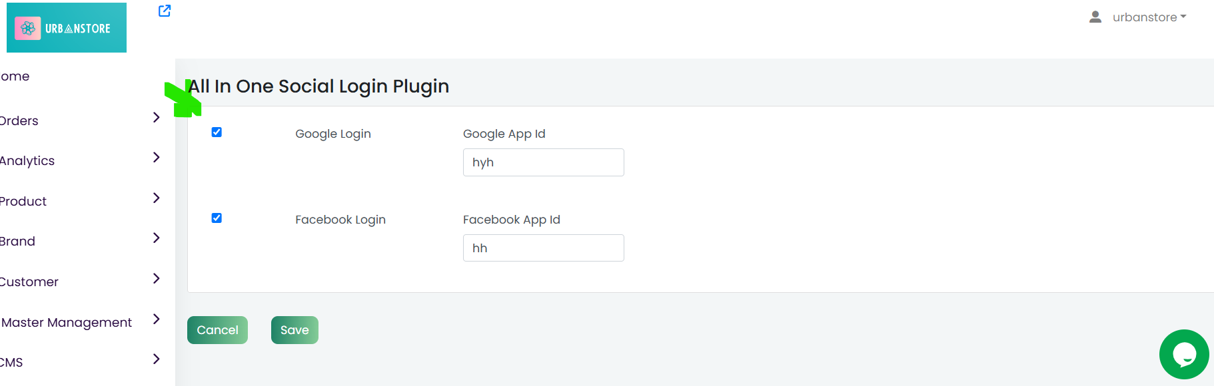Expand Master Management chevron arrow
Image resolution: width=1214 pixels, height=386 pixels.
[x=157, y=319]
